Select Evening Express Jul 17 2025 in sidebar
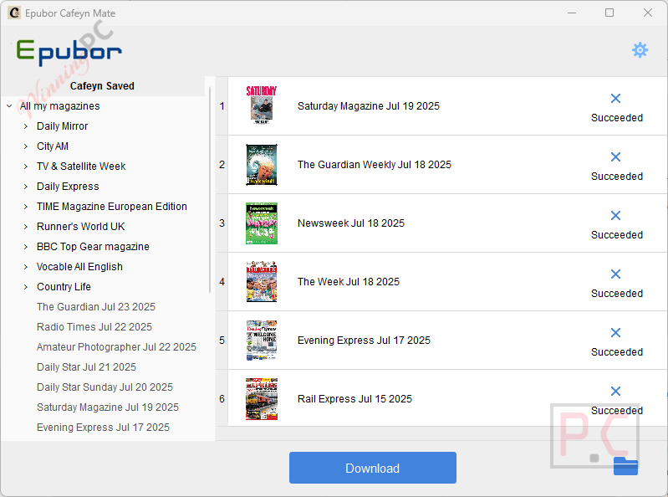 [103, 427]
